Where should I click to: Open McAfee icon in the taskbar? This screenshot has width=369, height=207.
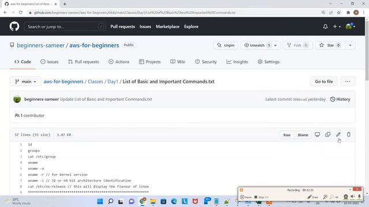coord(195,201)
